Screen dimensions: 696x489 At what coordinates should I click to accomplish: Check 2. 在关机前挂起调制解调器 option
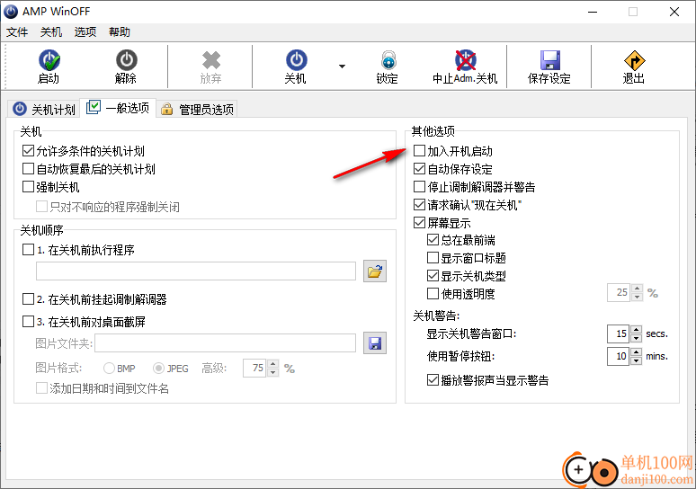pos(28,299)
